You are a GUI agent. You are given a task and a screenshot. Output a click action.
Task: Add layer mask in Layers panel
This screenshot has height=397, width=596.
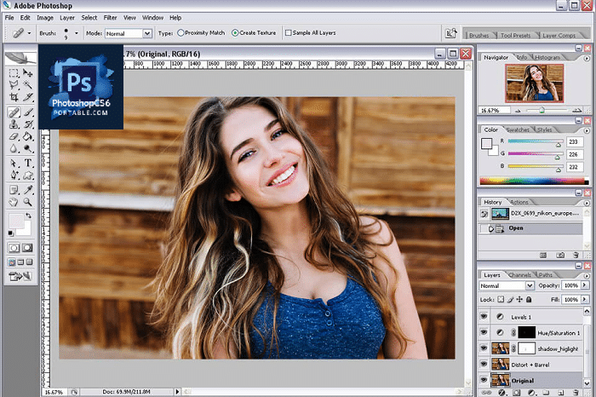tap(516, 393)
